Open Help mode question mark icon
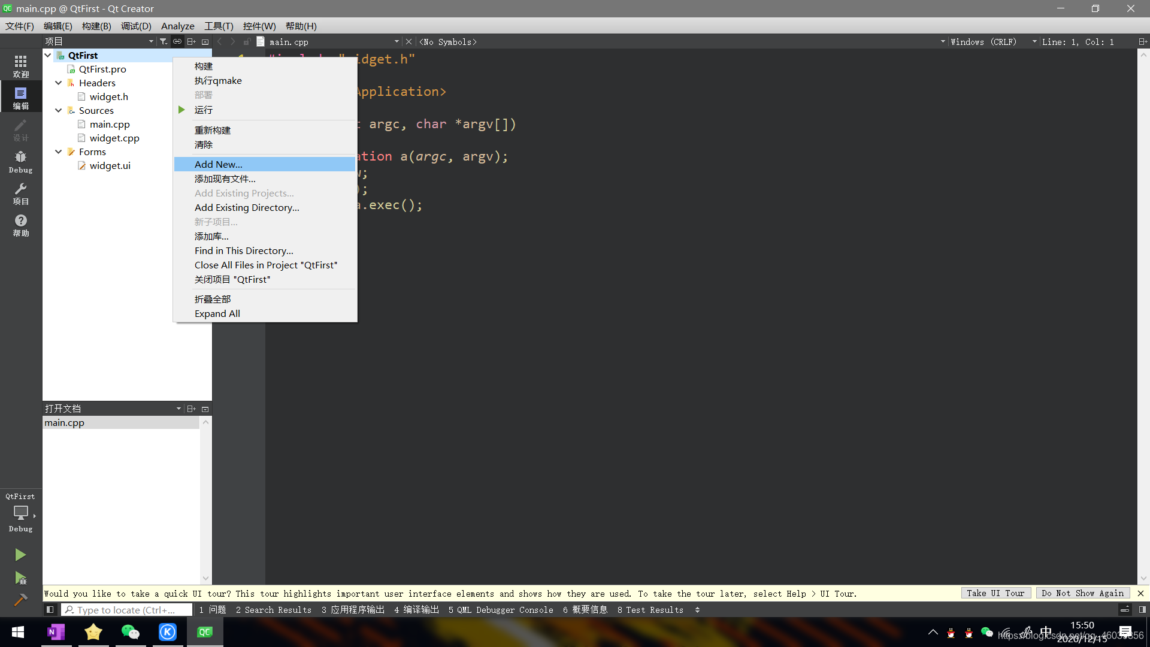1150x647 pixels. pos(20,225)
